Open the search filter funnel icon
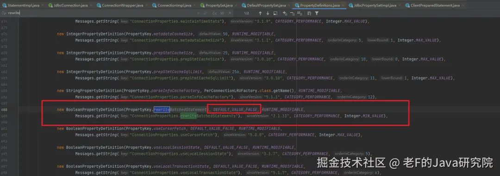The image size is (500, 176). (x=317, y=13)
